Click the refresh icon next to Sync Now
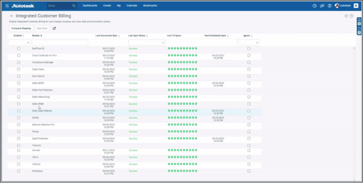This screenshot has width=363, height=183. tap(54, 28)
